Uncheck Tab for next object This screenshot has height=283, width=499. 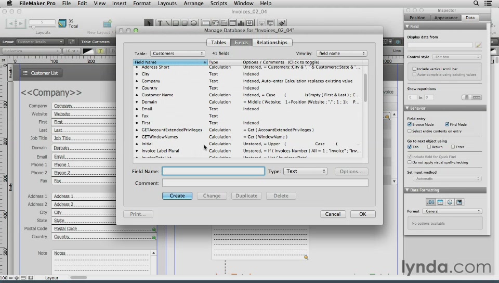click(410, 147)
